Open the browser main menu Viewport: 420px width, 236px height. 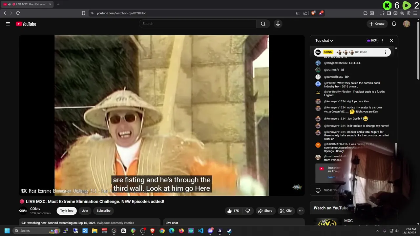pyautogui.click(x=415, y=13)
